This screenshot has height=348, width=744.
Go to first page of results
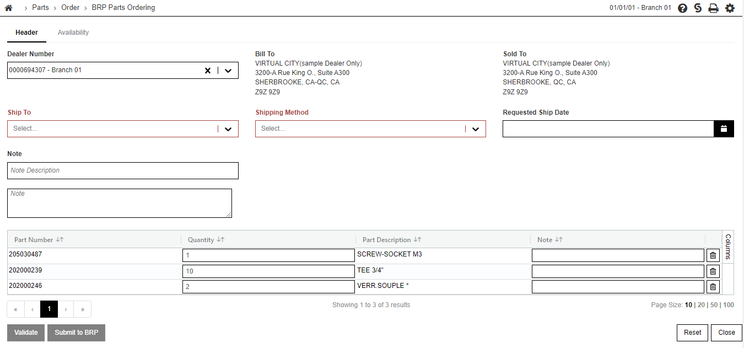(x=15, y=309)
